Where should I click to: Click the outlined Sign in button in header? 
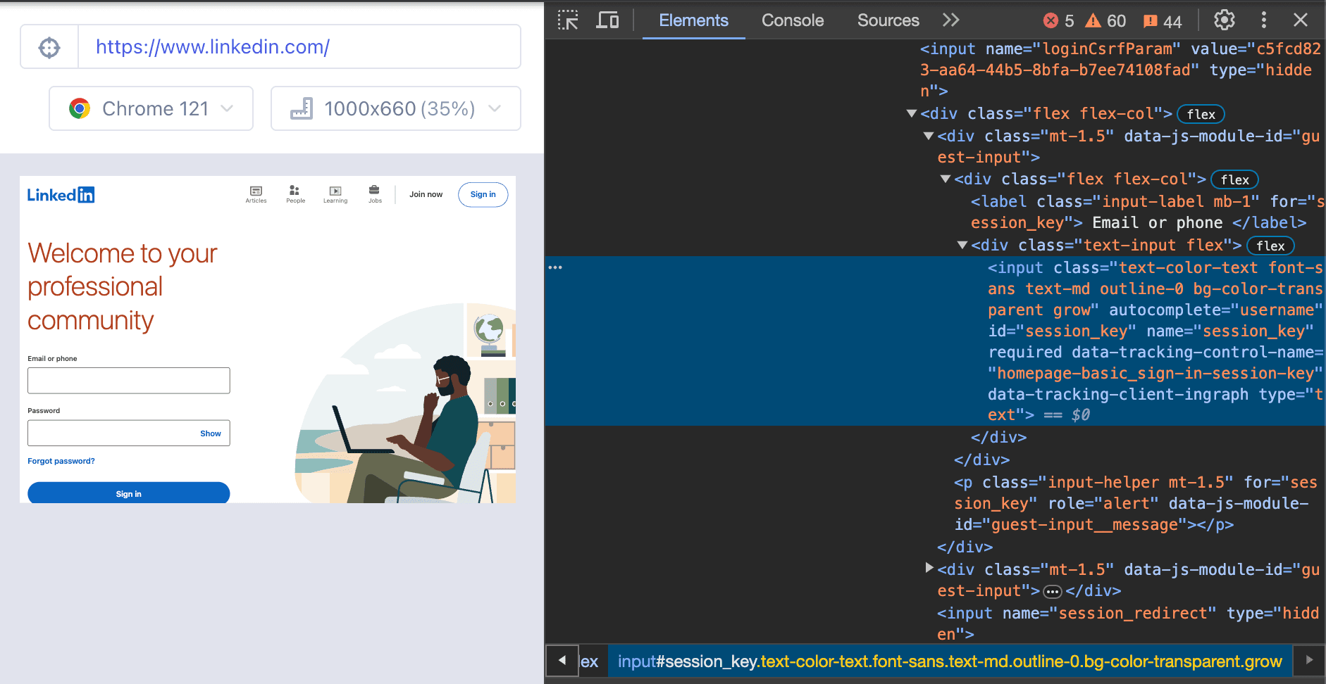coord(483,195)
